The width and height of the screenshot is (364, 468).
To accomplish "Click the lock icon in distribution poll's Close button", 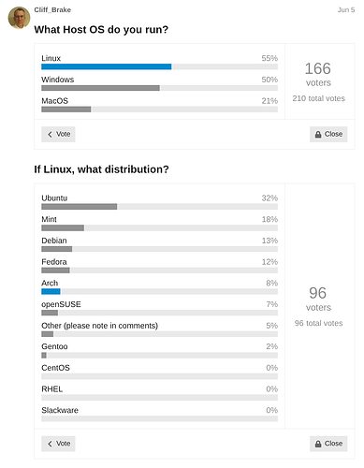I will (318, 444).
